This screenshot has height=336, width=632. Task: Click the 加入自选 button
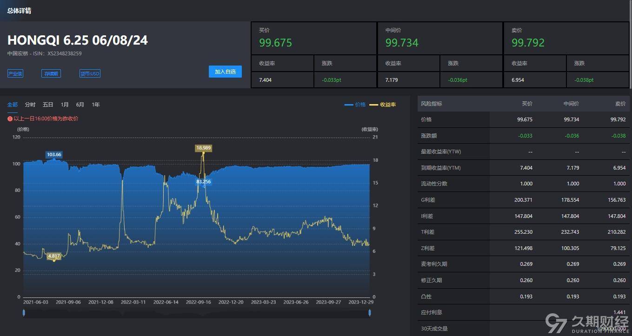tap(225, 72)
